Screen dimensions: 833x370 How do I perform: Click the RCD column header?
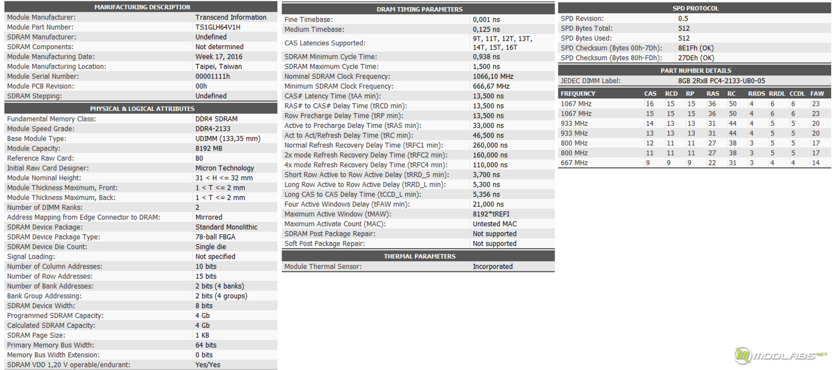coord(671,94)
